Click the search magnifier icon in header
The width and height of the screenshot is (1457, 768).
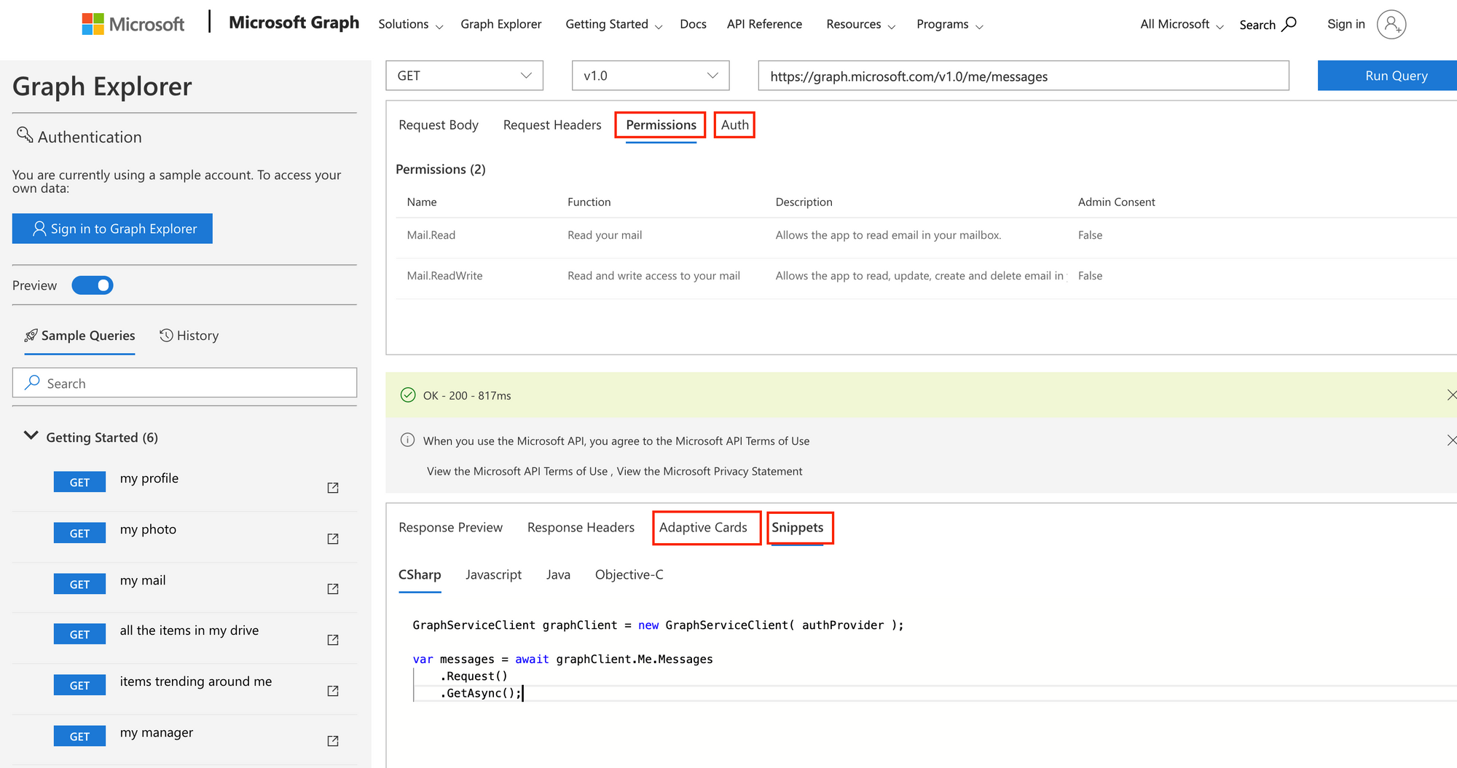click(1289, 24)
